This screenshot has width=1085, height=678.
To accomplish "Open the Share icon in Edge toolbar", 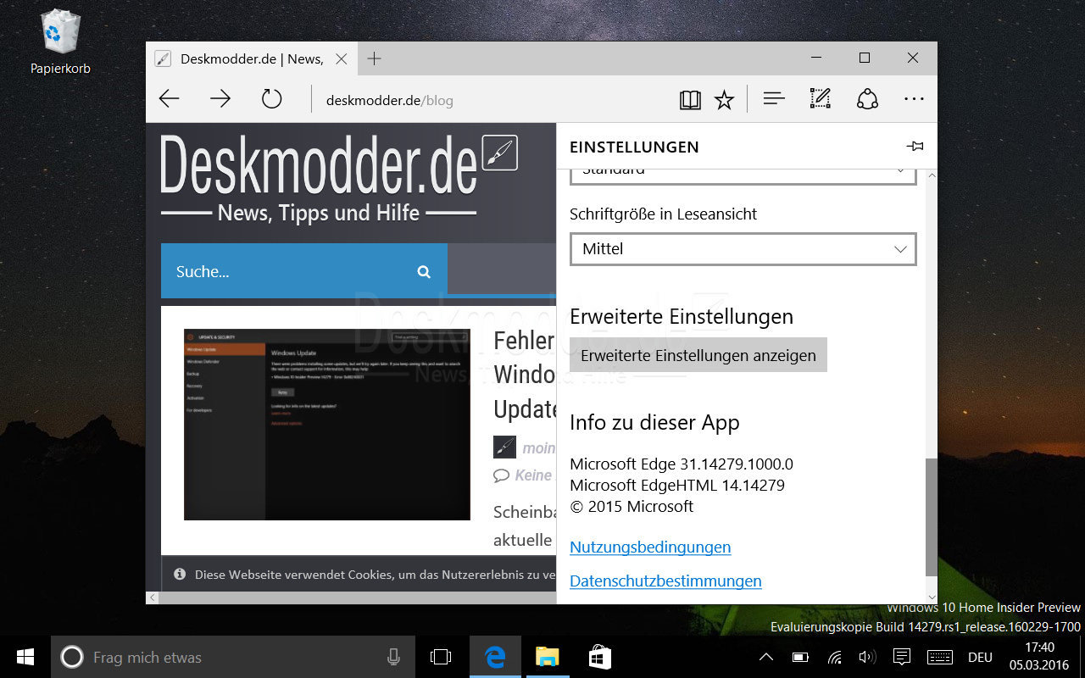I will [x=867, y=99].
